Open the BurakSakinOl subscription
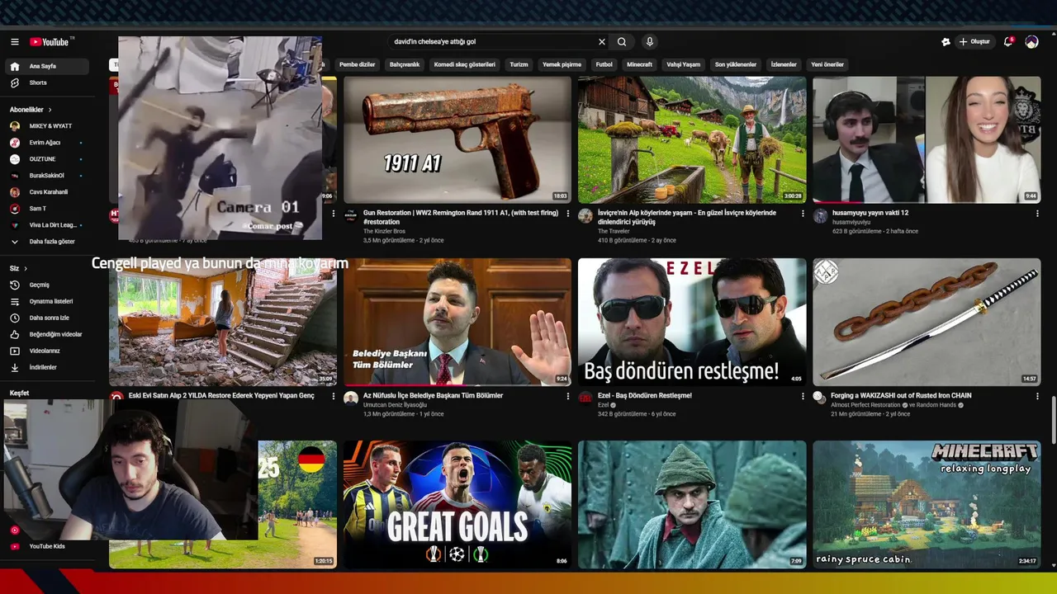Viewport: 1057px width, 594px height. tap(49, 176)
